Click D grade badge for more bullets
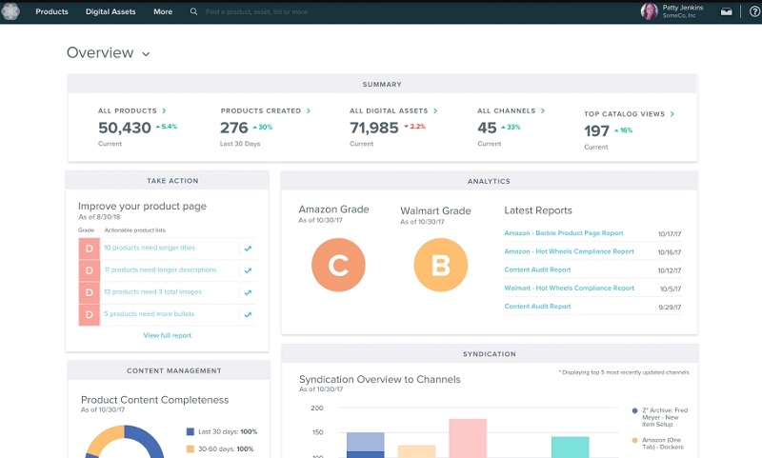This screenshot has width=762, height=458. tap(89, 315)
